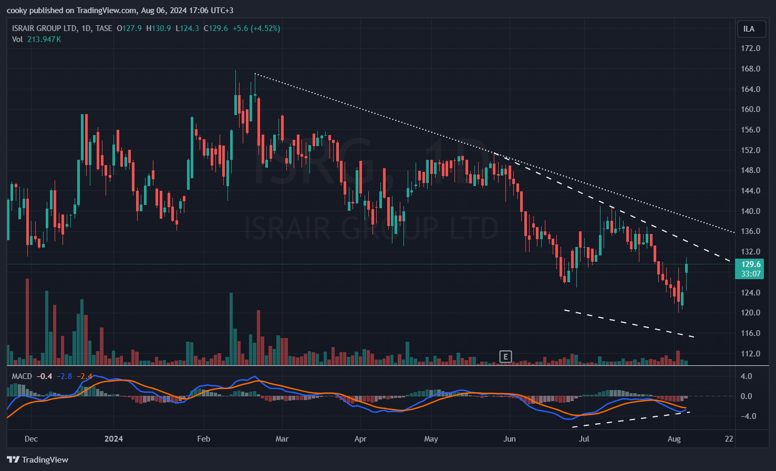
Task: Click the ISRAIR GROUP LTD symbol title
Action: (x=45, y=28)
